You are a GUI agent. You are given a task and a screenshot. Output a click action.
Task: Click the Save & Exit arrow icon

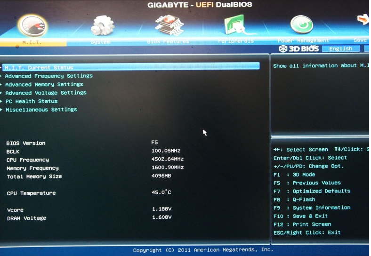pos(363,20)
